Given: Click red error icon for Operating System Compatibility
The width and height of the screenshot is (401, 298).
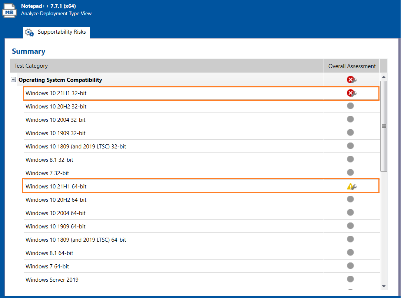Looking at the screenshot, I should (x=351, y=80).
